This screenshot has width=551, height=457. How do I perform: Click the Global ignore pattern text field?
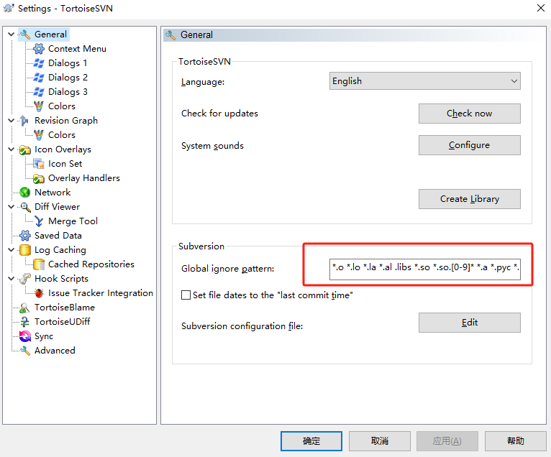click(424, 269)
